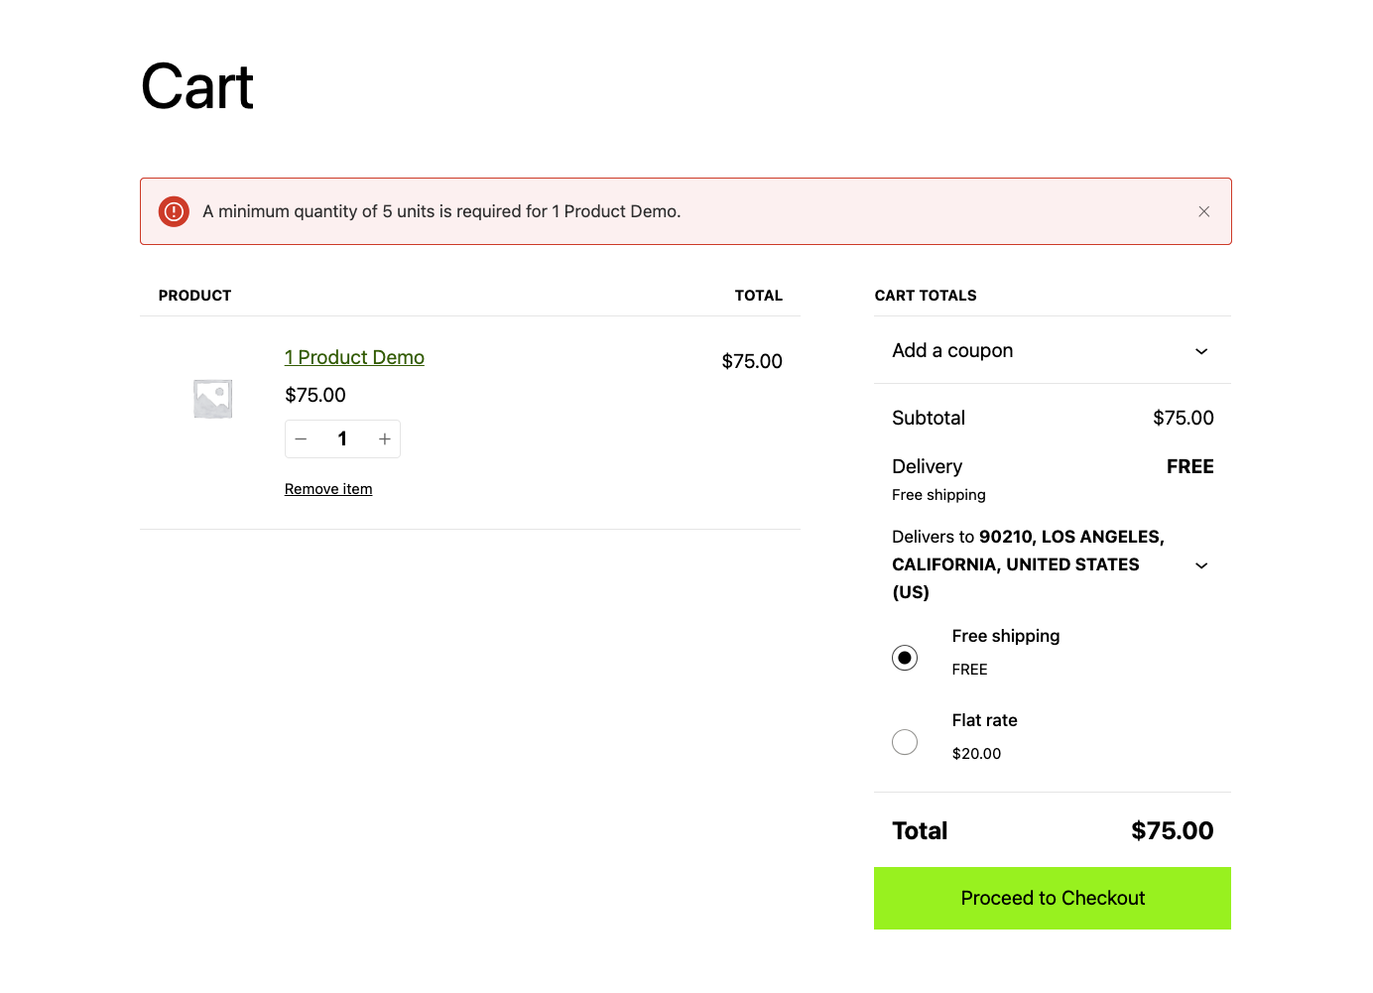
Task: Click the Add a coupon label
Action: 952,351
